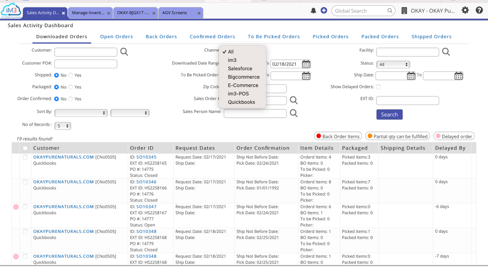
Task: Close the AGV Screens tab
Action: click(199, 13)
